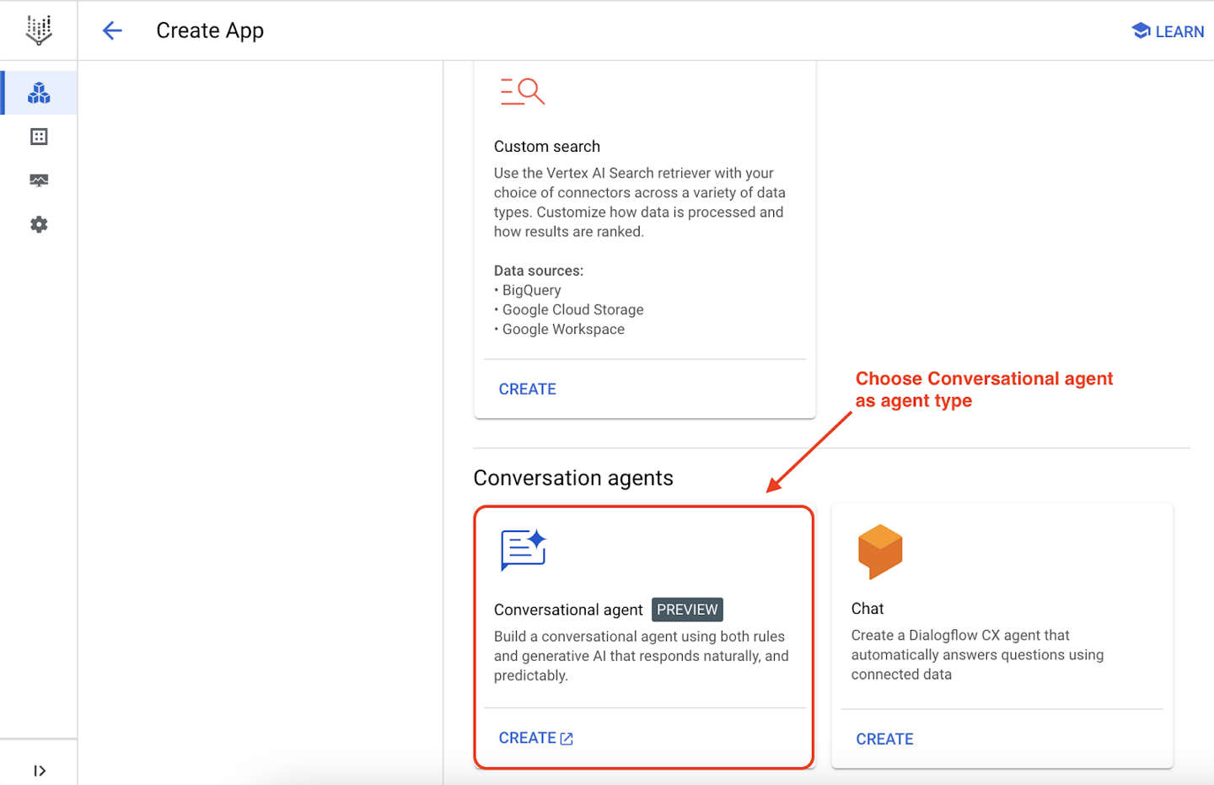This screenshot has width=1214, height=785.
Task: Click CREATE on the Conversational agent card
Action: (x=529, y=737)
